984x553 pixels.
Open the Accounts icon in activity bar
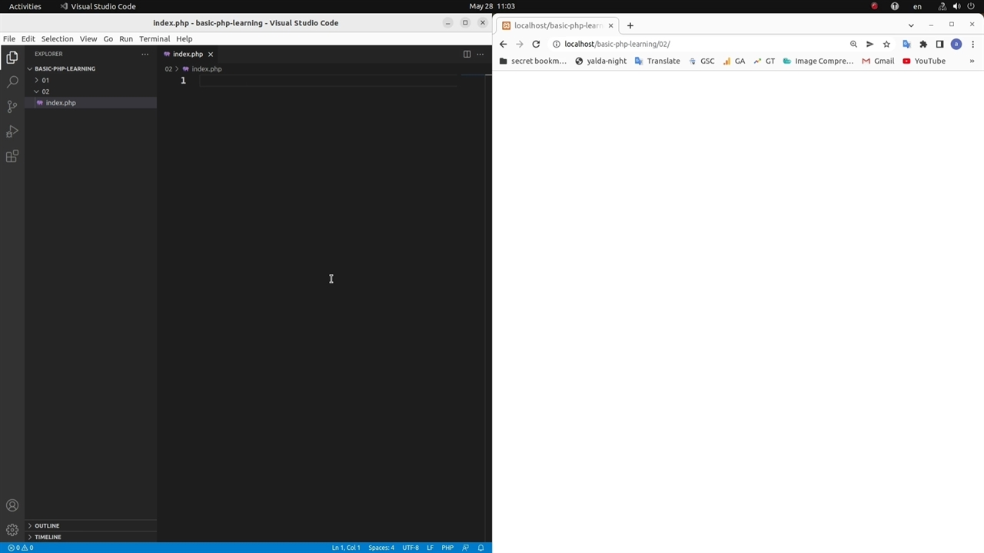pos(12,505)
